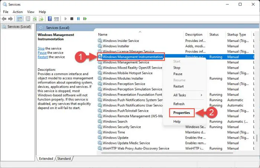Image resolution: width=260 pixels, height=168 pixels.
Task: Click the horizontal scrollbar below services list
Action: coord(168,153)
